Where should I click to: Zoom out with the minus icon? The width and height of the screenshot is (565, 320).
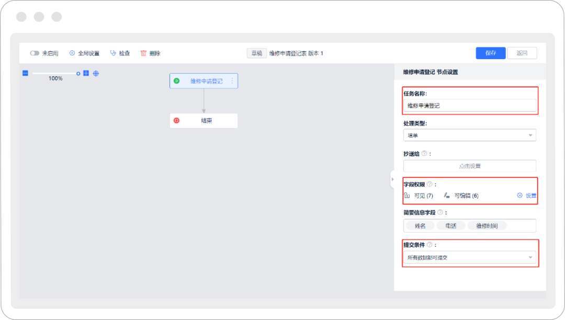(25, 73)
